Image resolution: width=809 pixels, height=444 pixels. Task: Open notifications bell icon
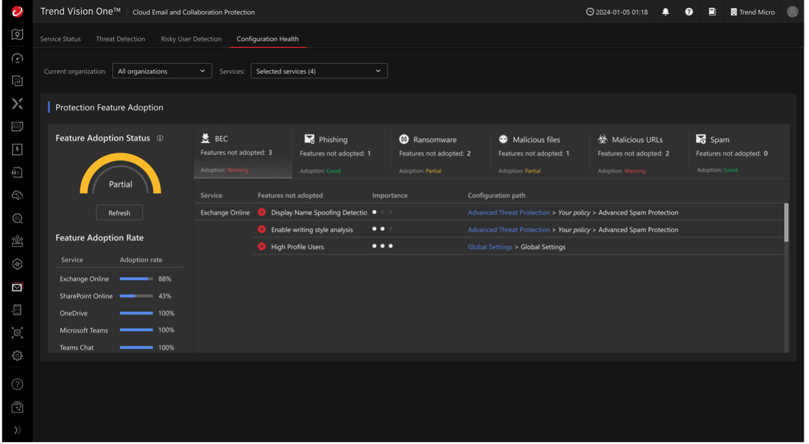[x=666, y=12]
